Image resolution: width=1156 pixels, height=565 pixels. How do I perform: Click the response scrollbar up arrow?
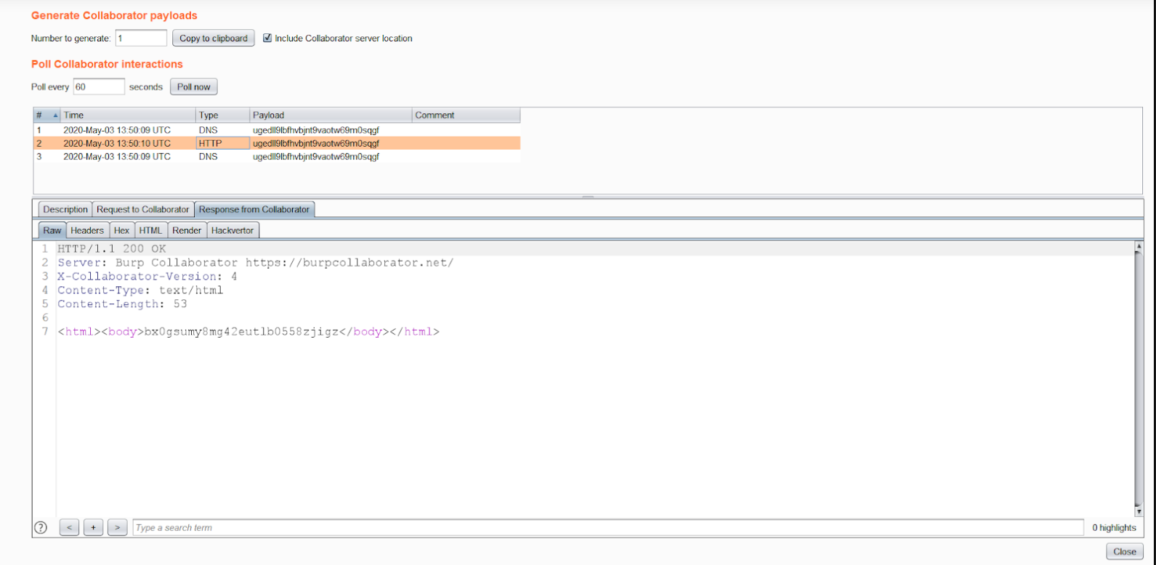[x=1139, y=247]
